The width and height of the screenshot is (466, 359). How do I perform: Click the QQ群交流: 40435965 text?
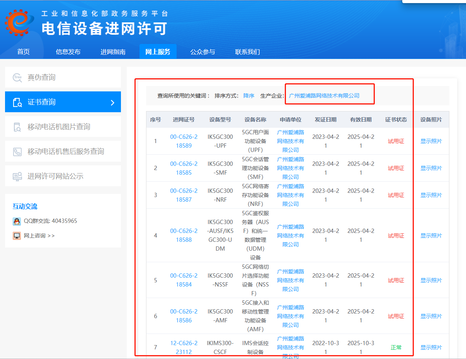click(50, 221)
